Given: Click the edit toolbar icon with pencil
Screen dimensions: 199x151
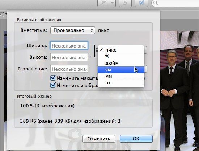Looking at the screenshot, I should coord(141,3).
